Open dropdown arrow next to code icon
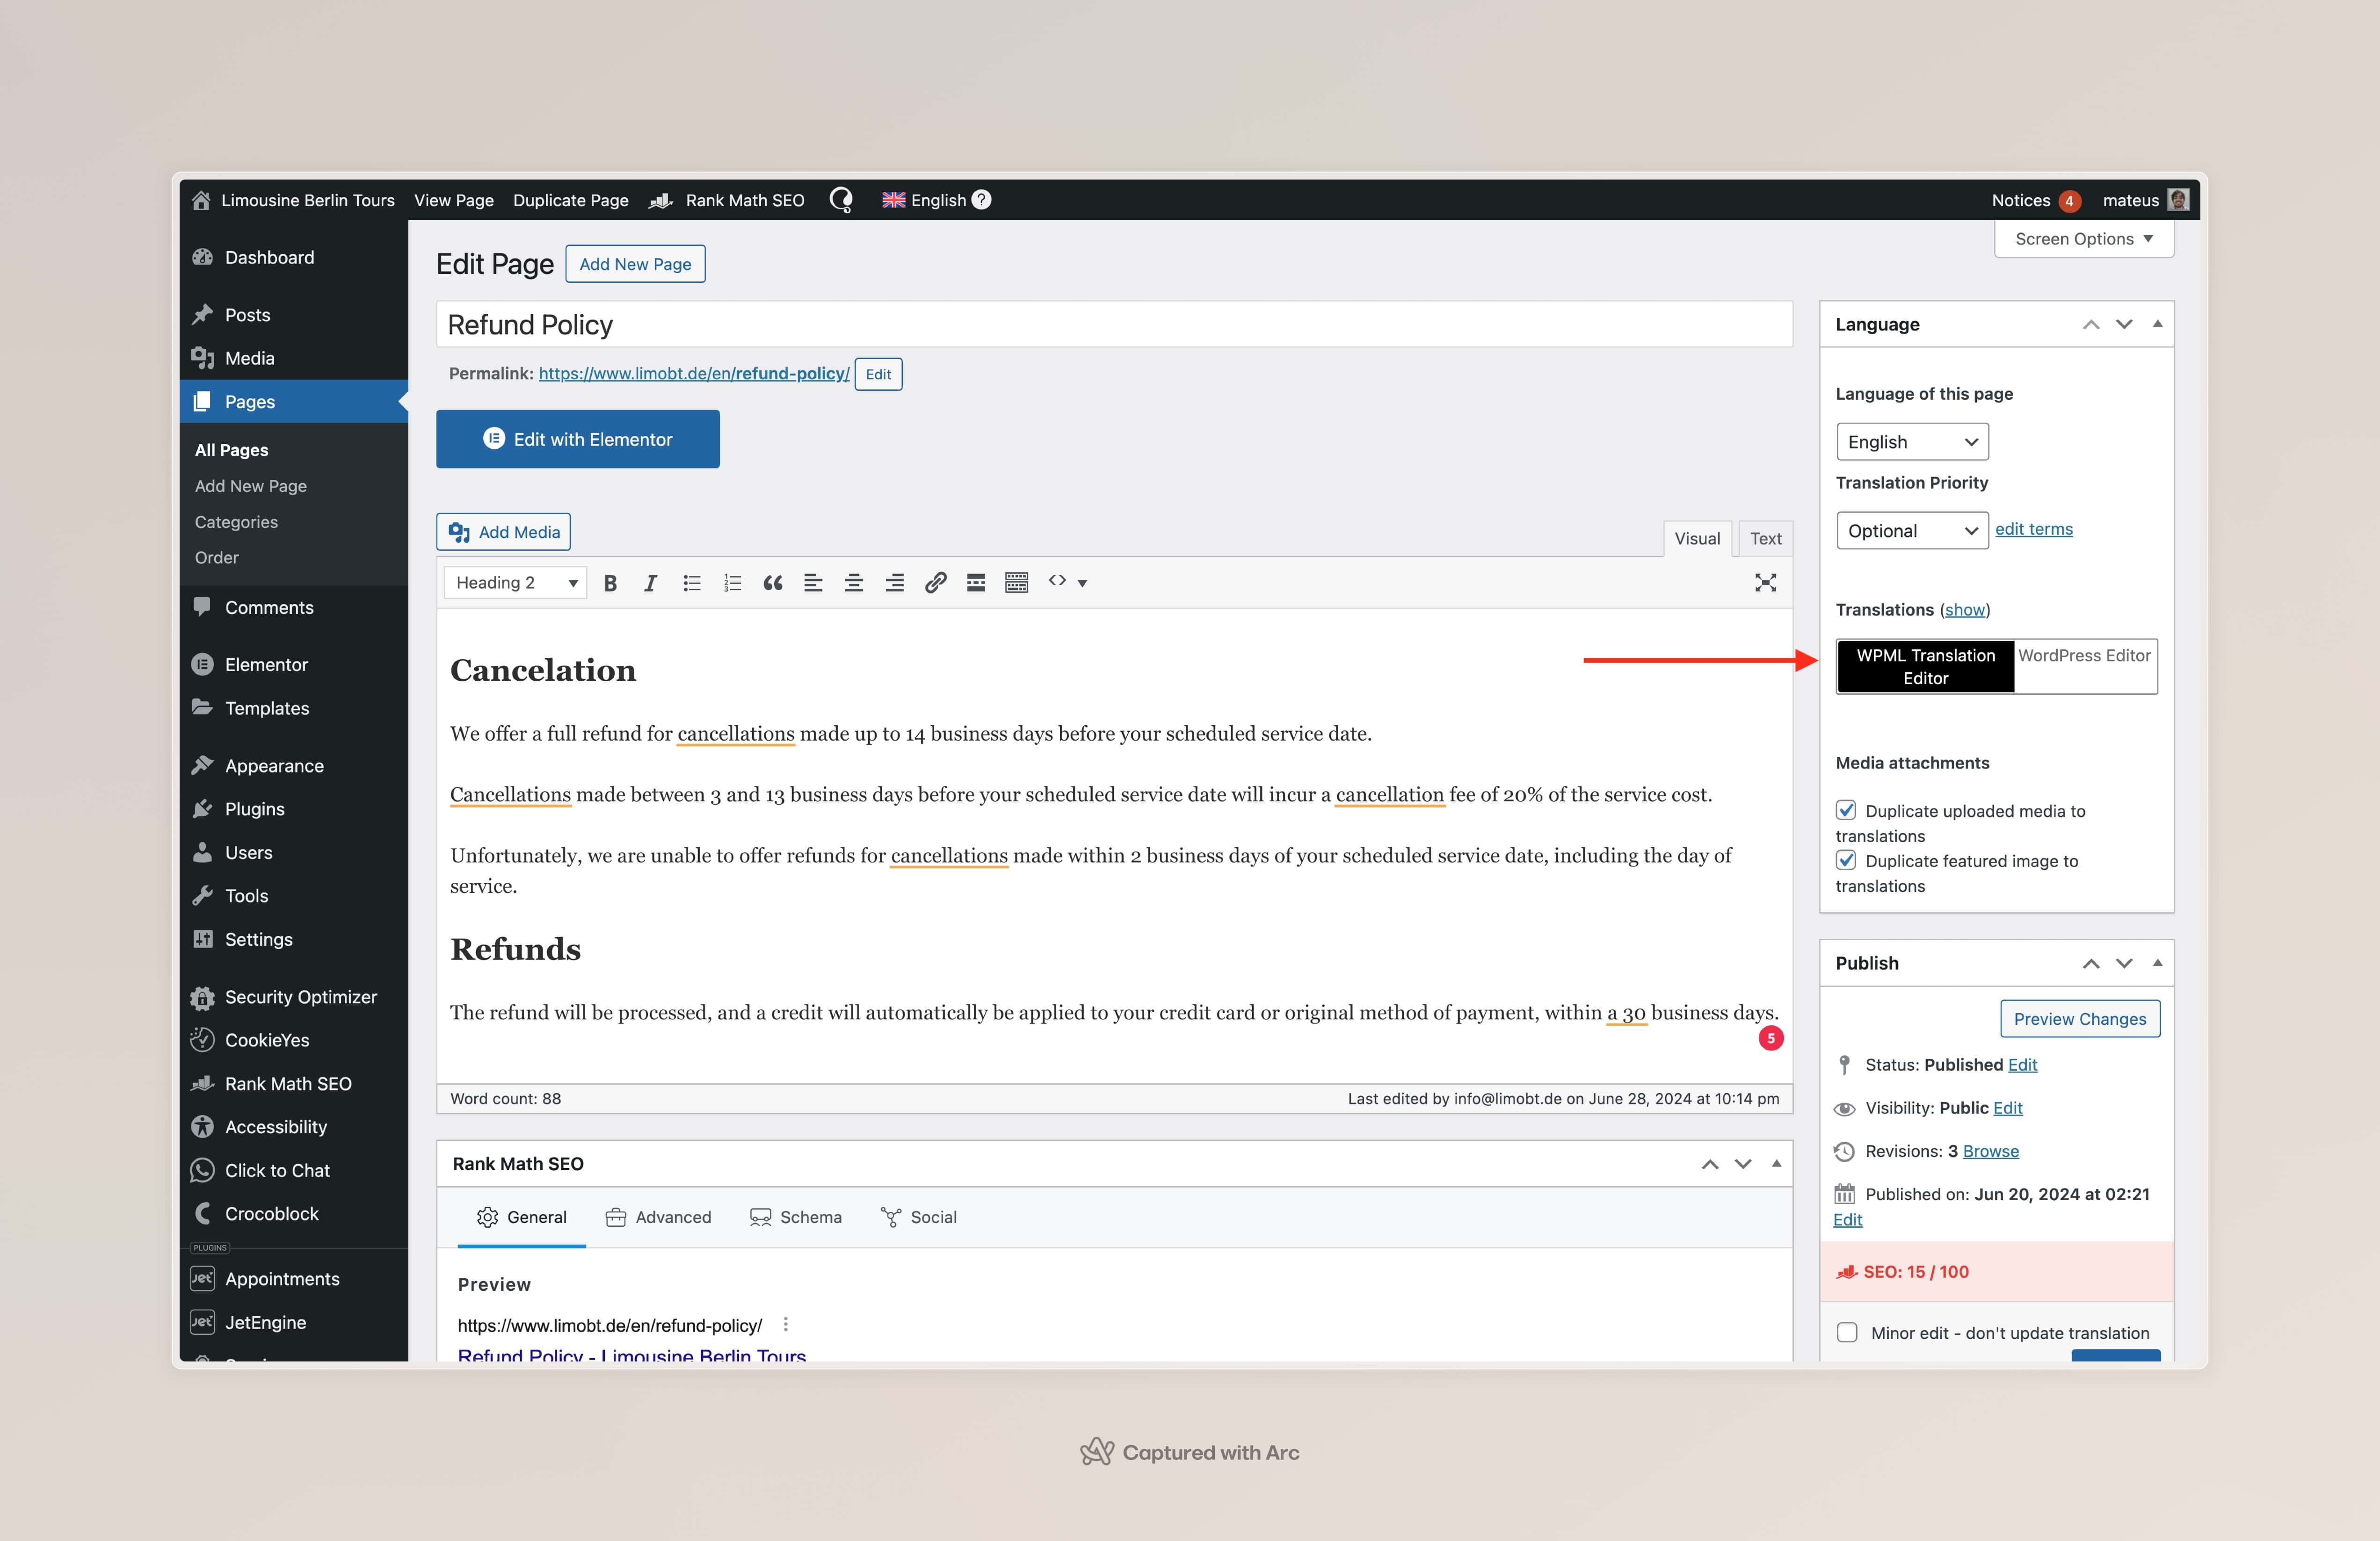 pyautogui.click(x=1082, y=583)
